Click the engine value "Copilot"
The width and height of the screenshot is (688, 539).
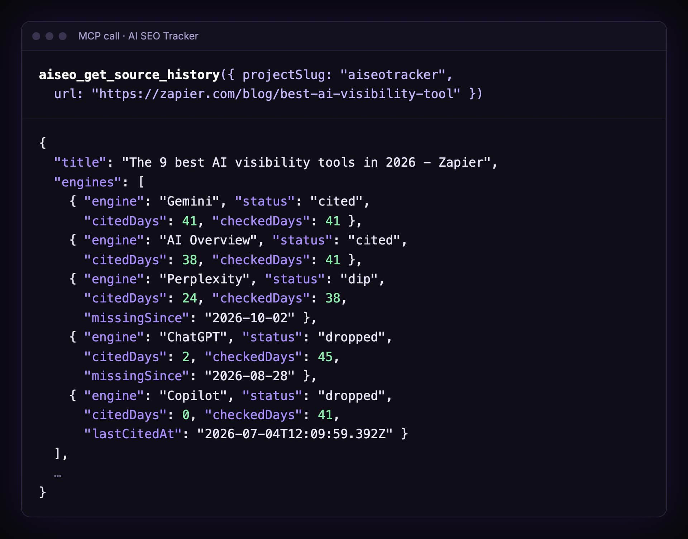point(193,396)
